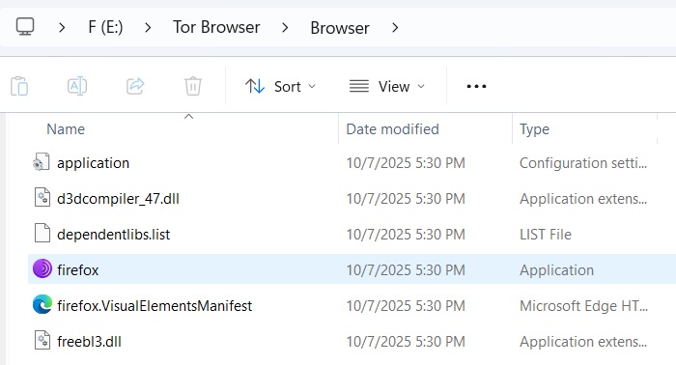Click Application extens... type of freebl3.dll

pyautogui.click(x=583, y=342)
